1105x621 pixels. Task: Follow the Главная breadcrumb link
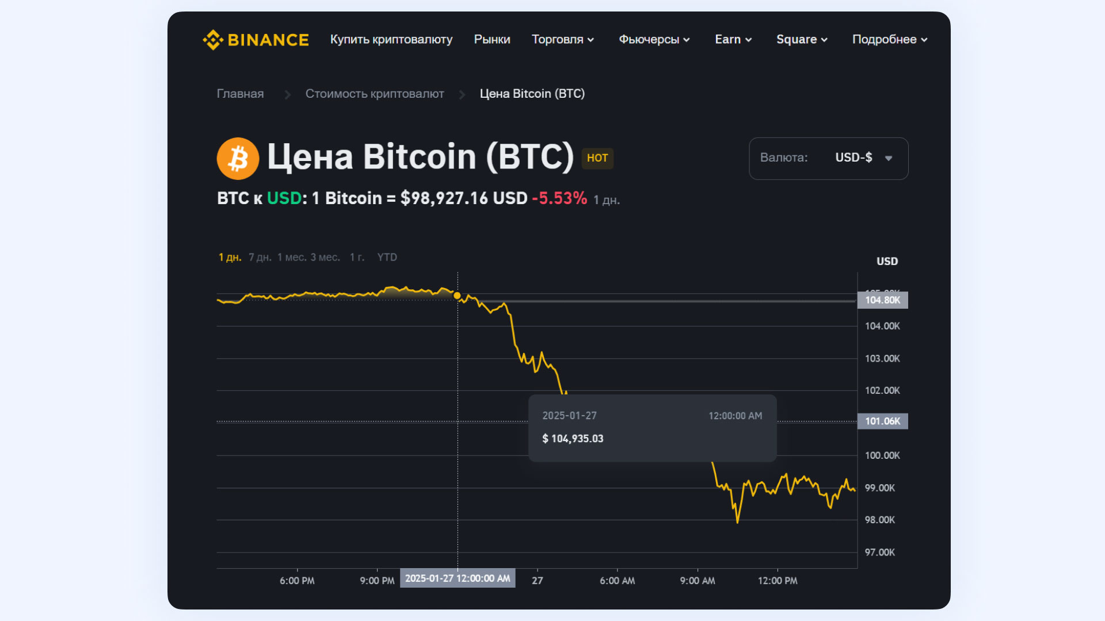click(x=241, y=94)
